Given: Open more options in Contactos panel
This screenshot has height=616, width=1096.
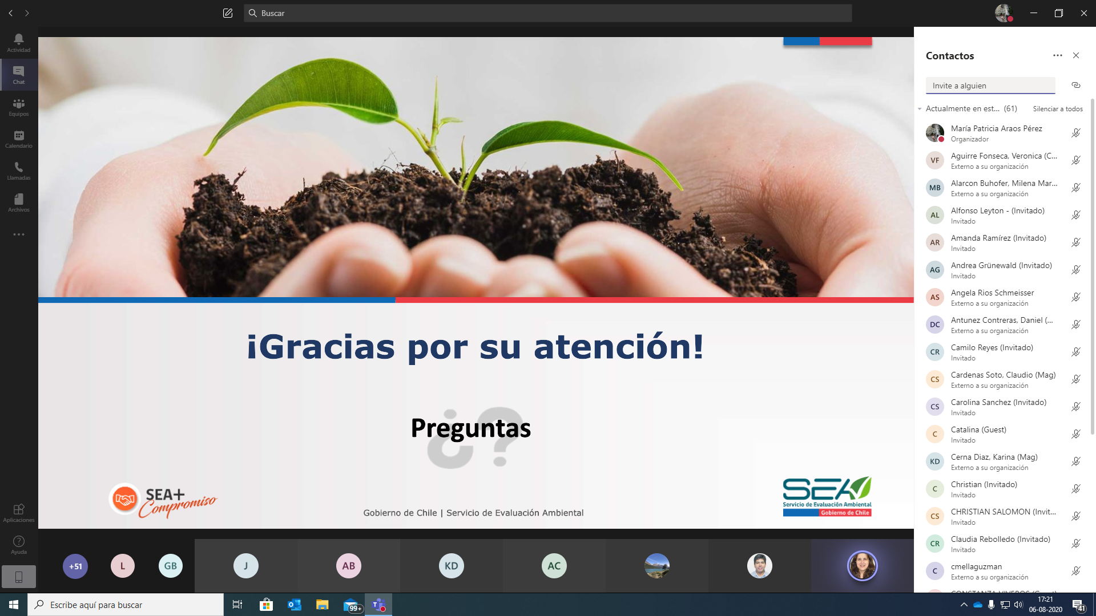Looking at the screenshot, I should click(1057, 55).
